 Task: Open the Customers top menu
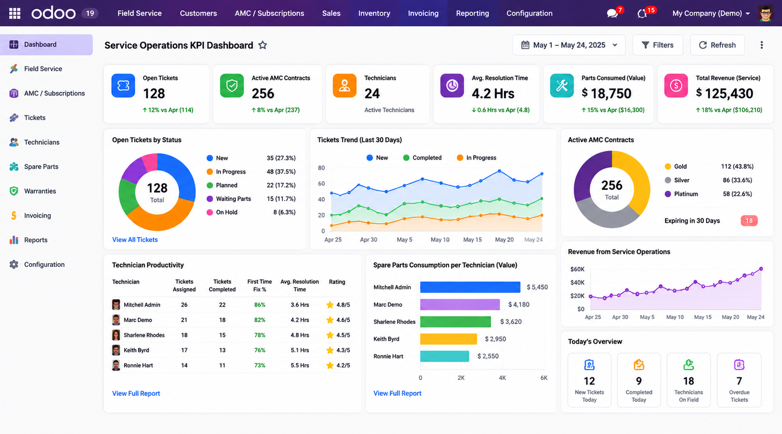pos(198,13)
